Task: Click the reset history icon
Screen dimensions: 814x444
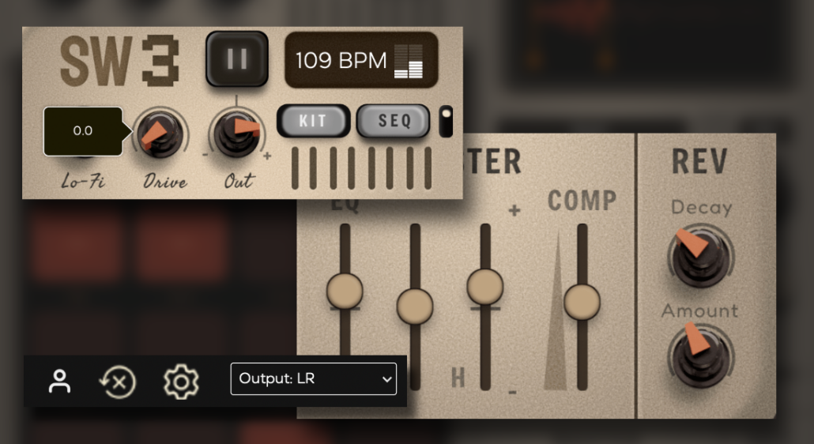Action: [118, 382]
